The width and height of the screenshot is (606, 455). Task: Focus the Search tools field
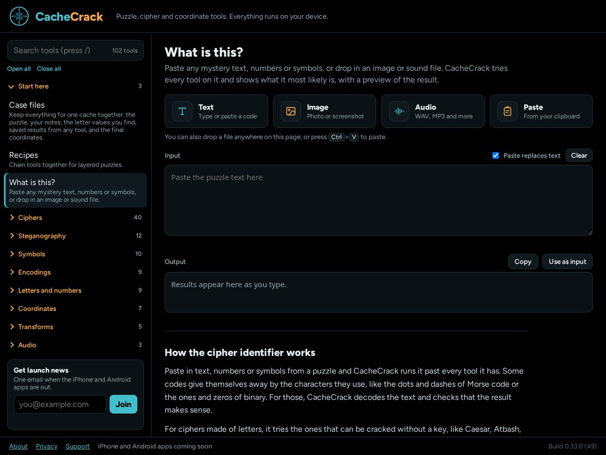click(75, 51)
